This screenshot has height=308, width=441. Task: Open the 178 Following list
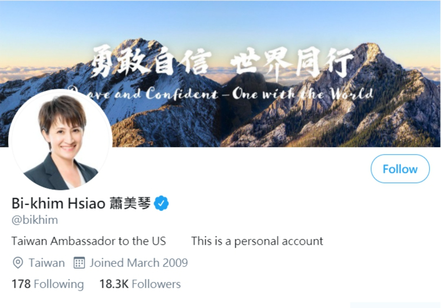[48, 284]
